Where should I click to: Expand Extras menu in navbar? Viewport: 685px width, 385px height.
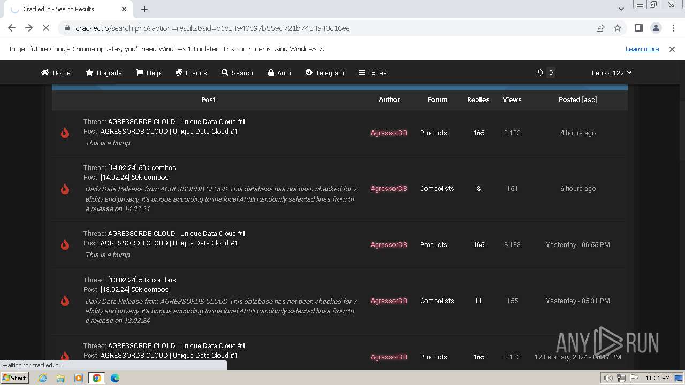click(372, 73)
